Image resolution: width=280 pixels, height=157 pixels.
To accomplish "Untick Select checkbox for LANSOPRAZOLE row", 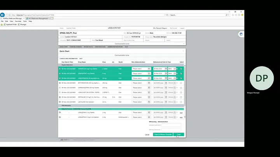I will (181, 78).
